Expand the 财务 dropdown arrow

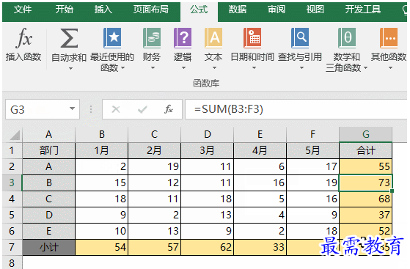coord(153,68)
